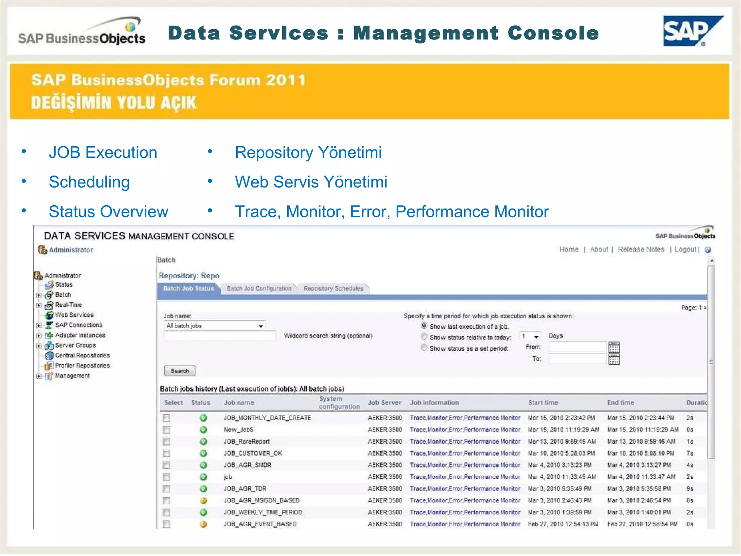The image size is (741, 556).
Task: Select 'Show status as a set period' radio
Action: [424, 348]
